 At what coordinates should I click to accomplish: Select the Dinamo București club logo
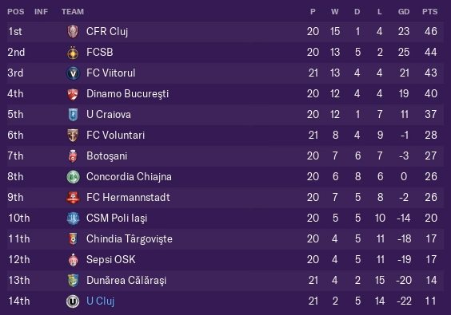[x=73, y=94]
